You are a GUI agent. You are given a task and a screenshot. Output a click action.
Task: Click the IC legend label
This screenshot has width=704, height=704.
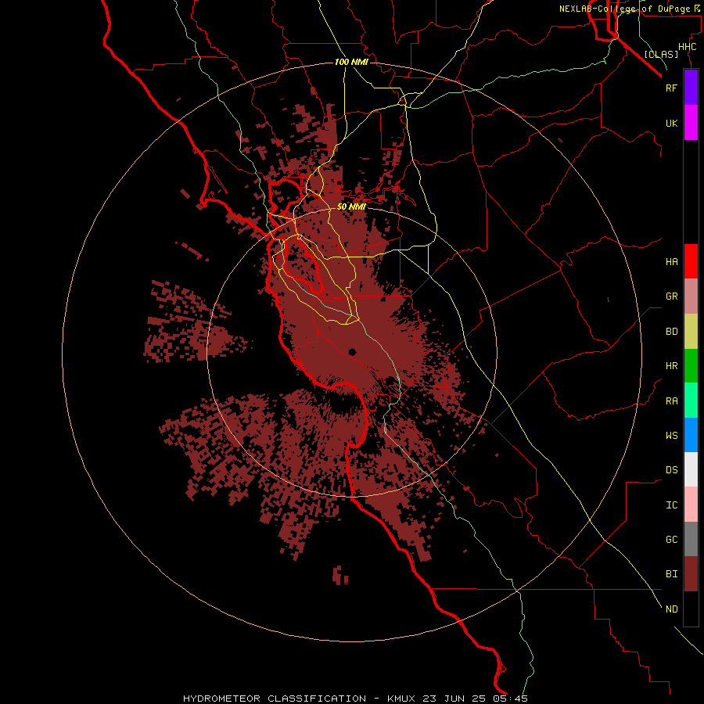point(671,505)
